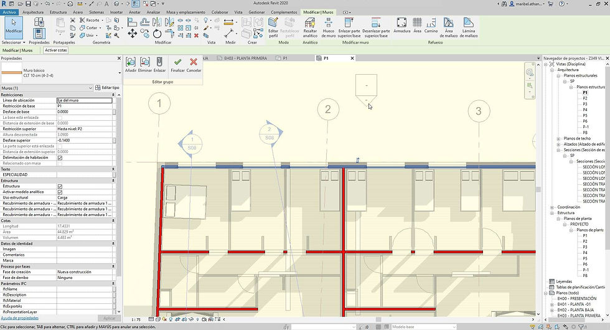Toggle Activar modelo analítico checkbox

60,192
